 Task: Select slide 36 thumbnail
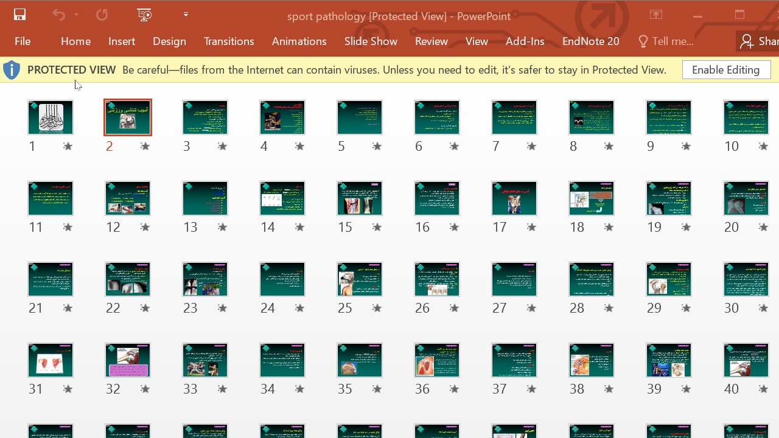pyautogui.click(x=437, y=360)
